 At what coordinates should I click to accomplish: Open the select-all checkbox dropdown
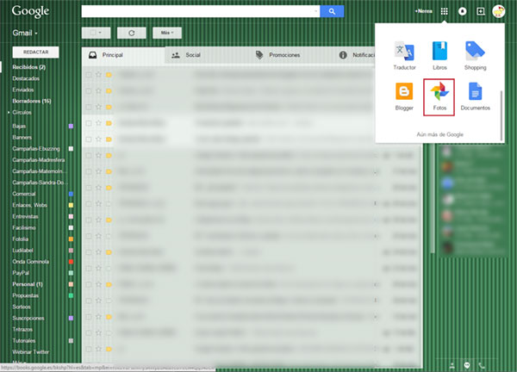pyautogui.click(x=96, y=33)
